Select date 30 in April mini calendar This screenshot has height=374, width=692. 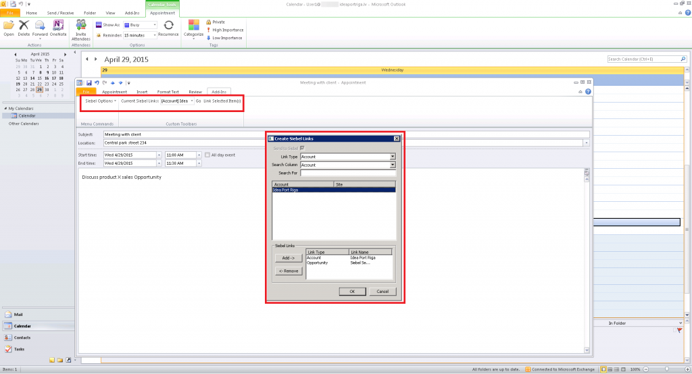click(x=47, y=90)
